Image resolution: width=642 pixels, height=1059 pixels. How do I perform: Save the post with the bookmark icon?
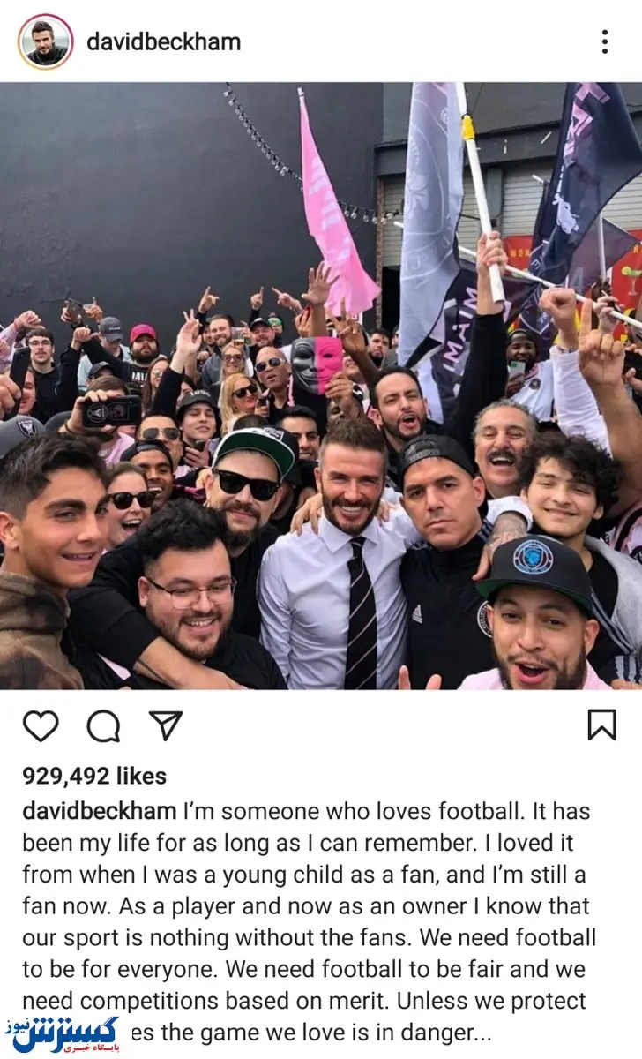click(x=601, y=725)
